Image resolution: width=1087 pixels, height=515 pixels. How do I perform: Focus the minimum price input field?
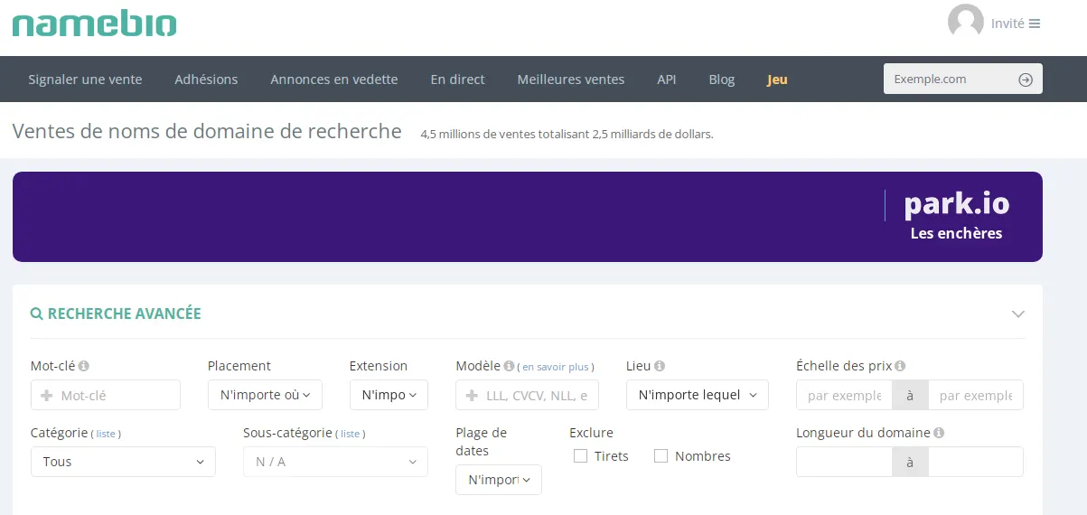844,395
